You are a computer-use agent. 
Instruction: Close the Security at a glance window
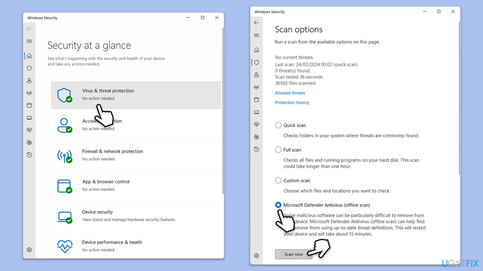point(217,18)
